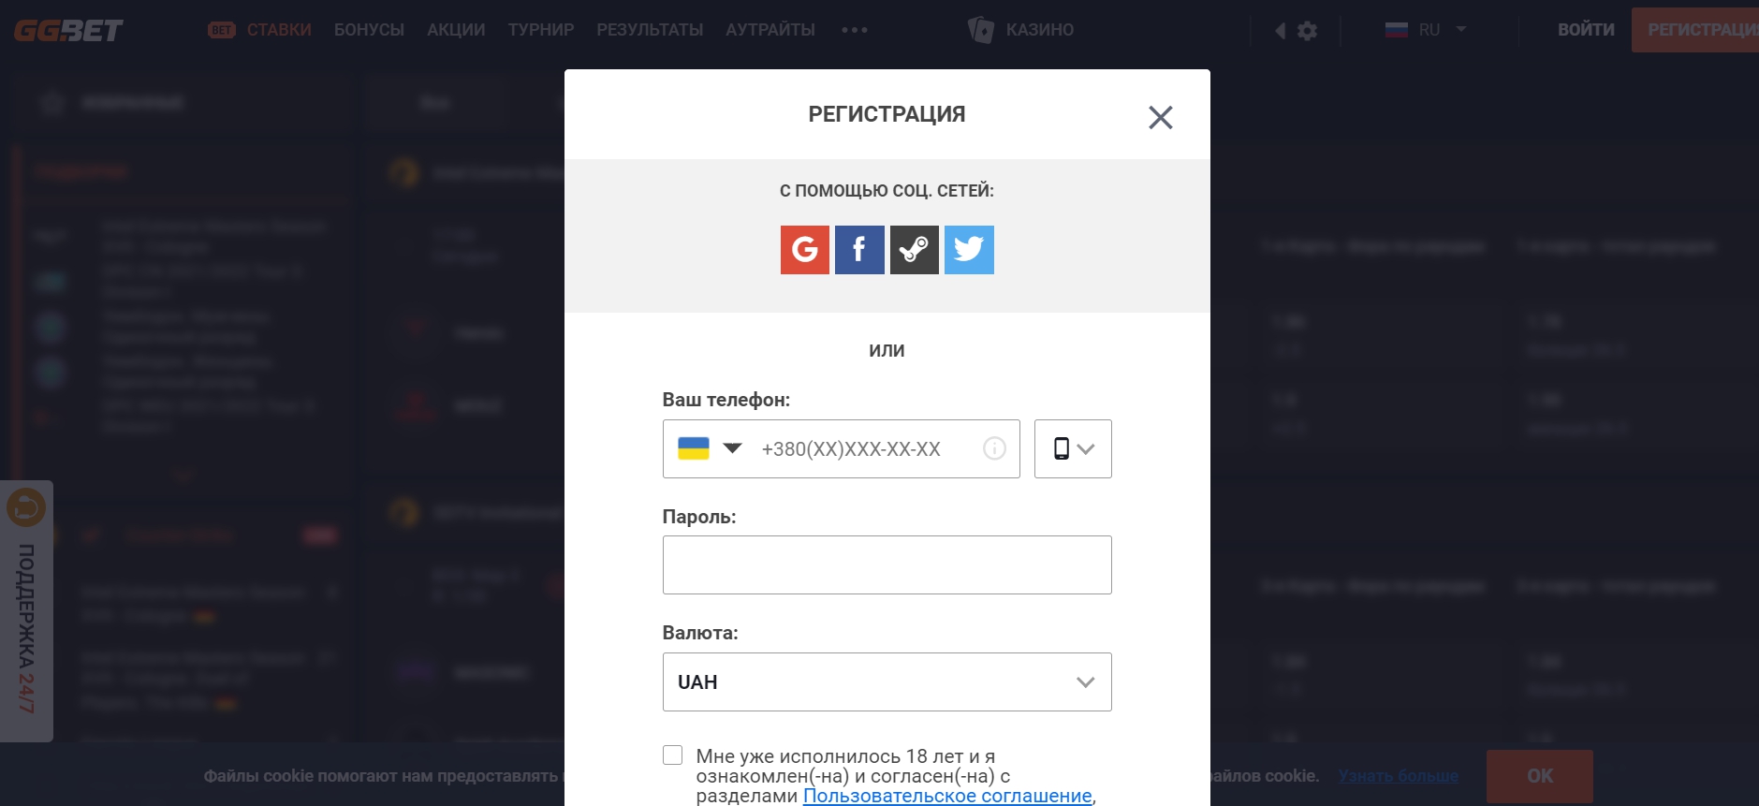This screenshot has width=1759, height=806.
Task: Close the Регистрация dialog
Action: 1161,117
